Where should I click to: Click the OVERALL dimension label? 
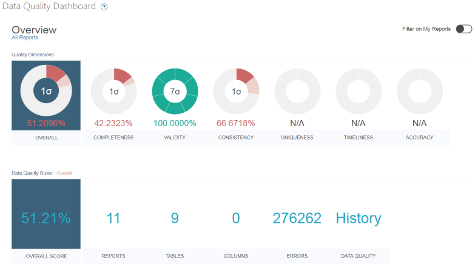coord(46,138)
